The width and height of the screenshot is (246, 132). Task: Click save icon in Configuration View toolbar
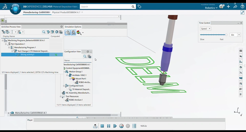(x=89, y=57)
